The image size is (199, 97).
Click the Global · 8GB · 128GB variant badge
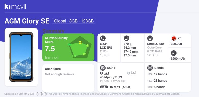tap(74, 21)
